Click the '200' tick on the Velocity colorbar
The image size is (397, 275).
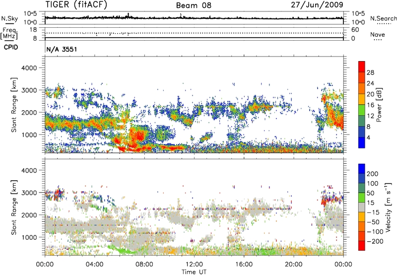[373, 174]
